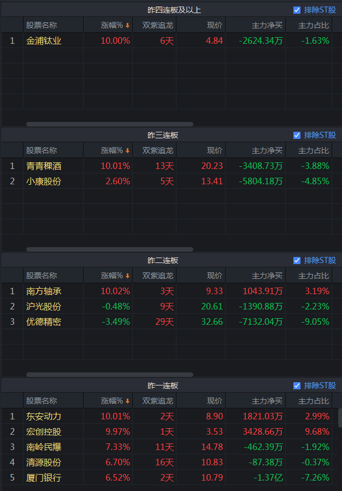Click vertical scrollbar of 昨一连板 panel
The height and width of the screenshot is (491, 342).
pyautogui.click(x=340, y=418)
